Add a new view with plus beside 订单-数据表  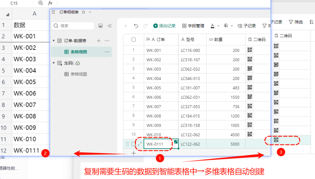(99, 41)
